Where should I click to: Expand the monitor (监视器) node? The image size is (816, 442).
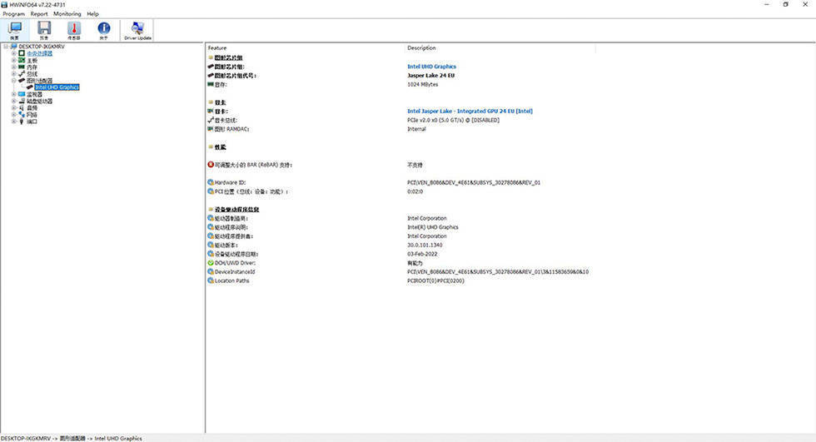[14, 94]
